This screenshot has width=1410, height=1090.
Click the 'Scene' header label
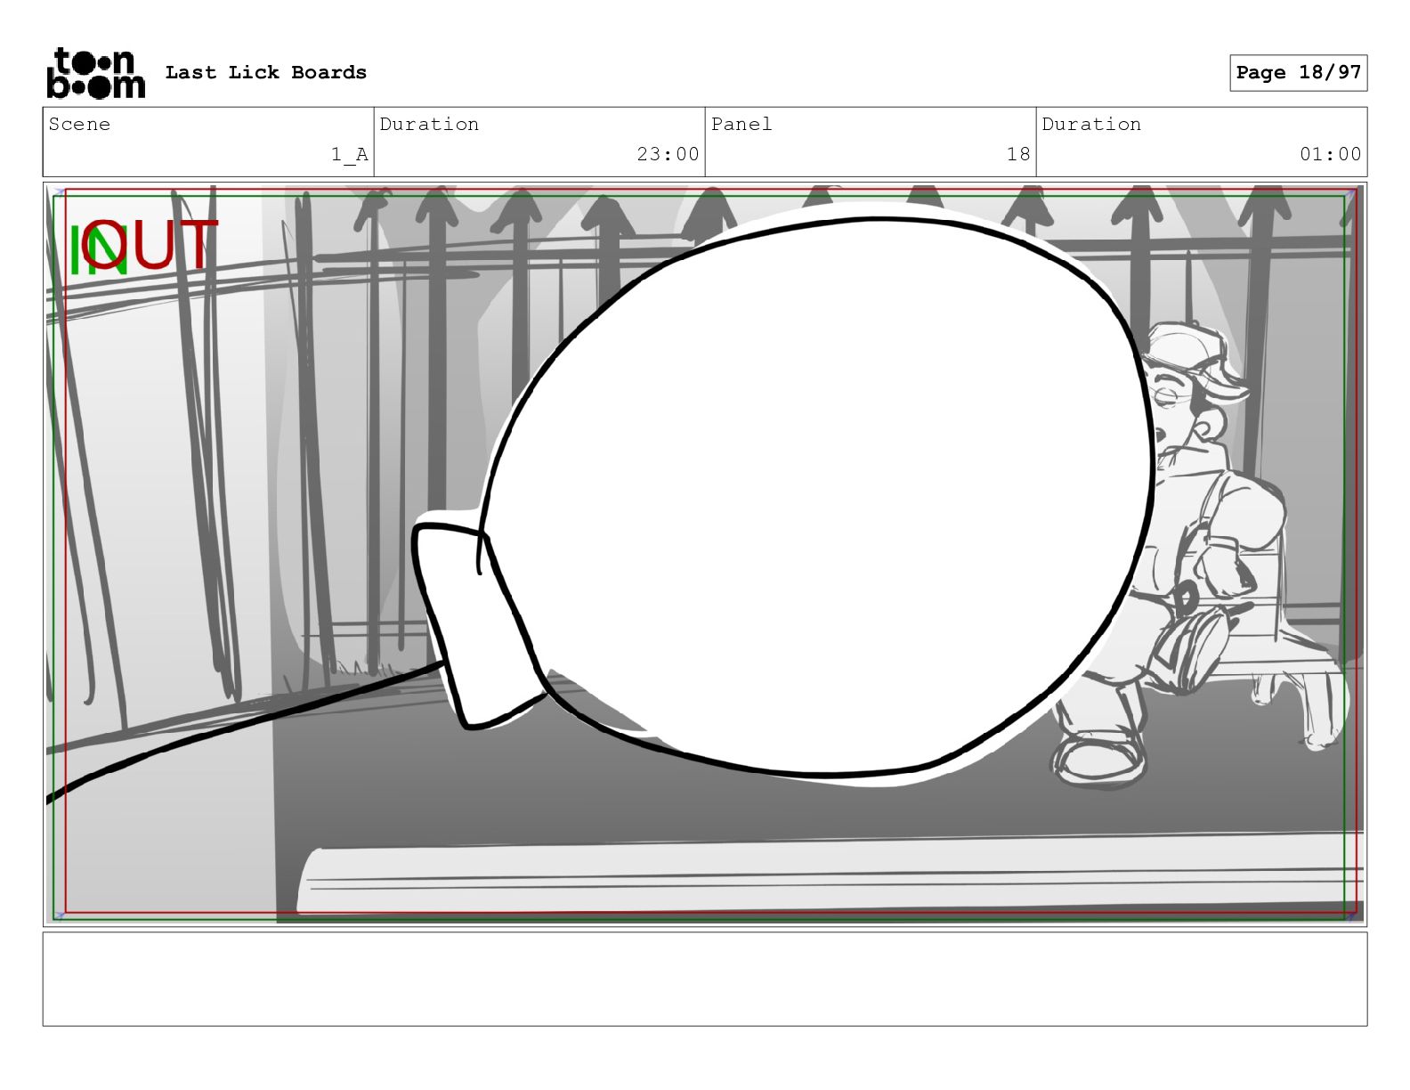(79, 124)
